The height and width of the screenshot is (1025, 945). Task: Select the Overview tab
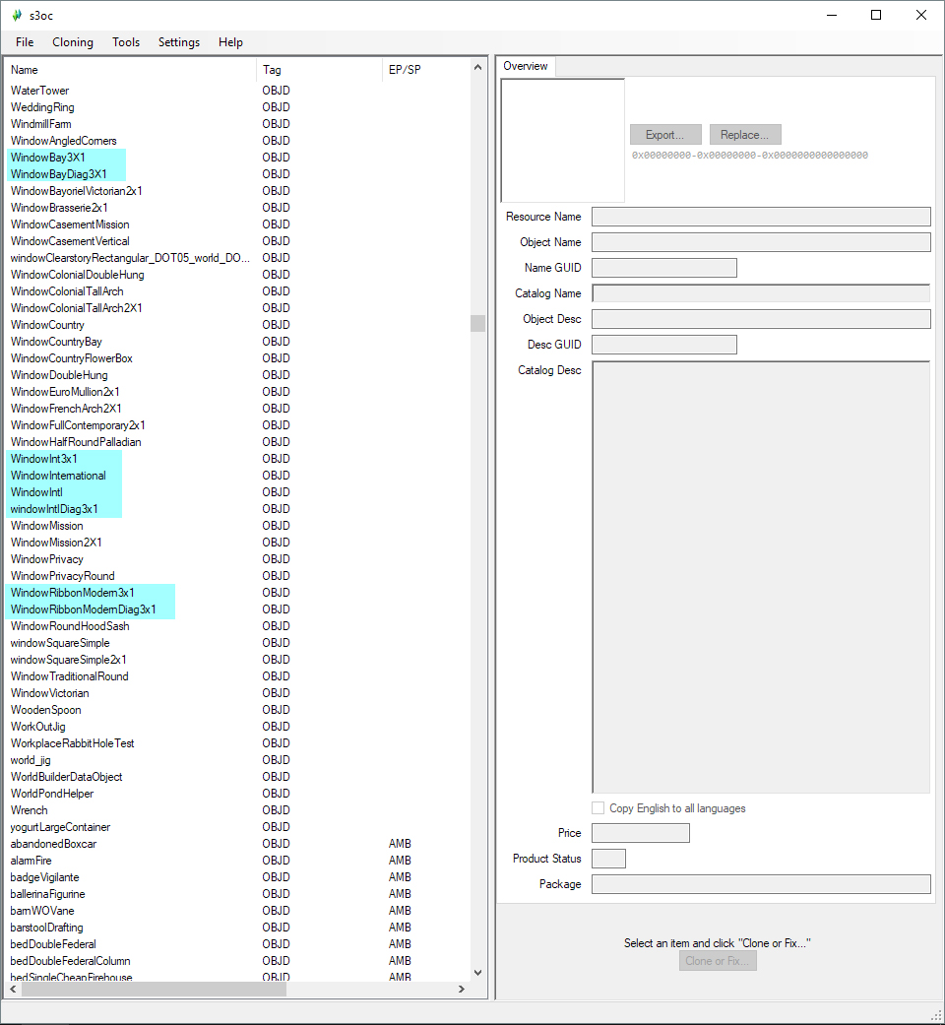pos(526,66)
